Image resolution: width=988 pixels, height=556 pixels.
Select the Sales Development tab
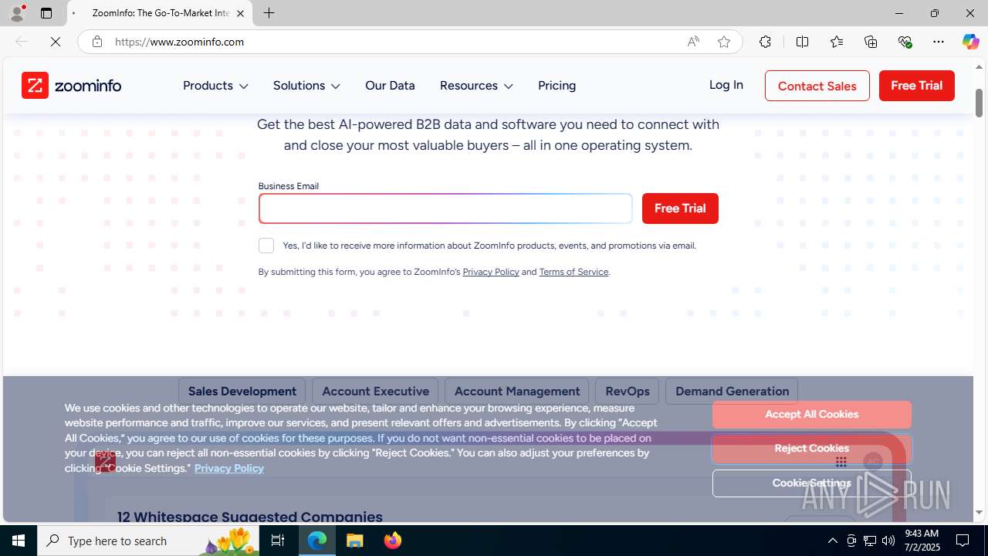click(242, 392)
